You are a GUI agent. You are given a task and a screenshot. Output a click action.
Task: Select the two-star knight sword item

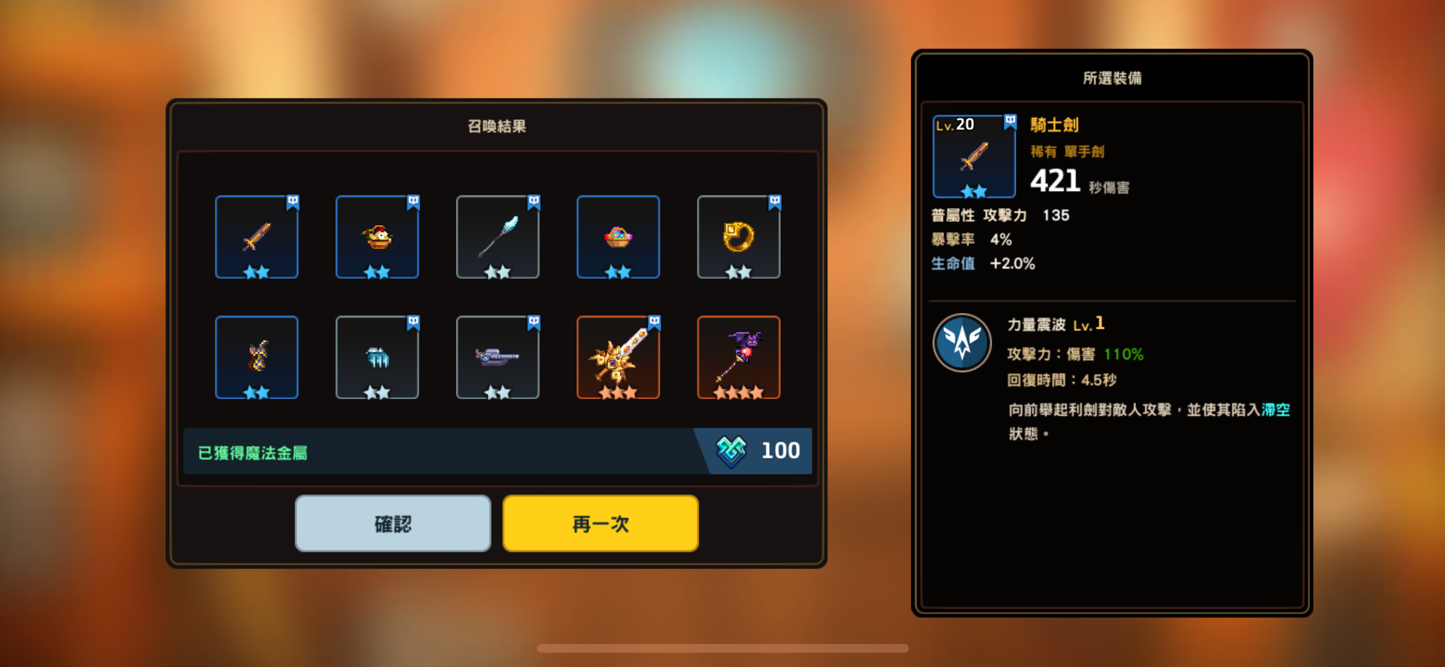tap(256, 237)
